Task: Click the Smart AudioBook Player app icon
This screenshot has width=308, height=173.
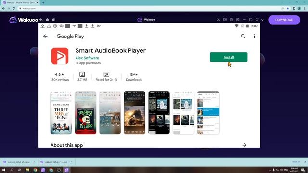Action: point(60,56)
